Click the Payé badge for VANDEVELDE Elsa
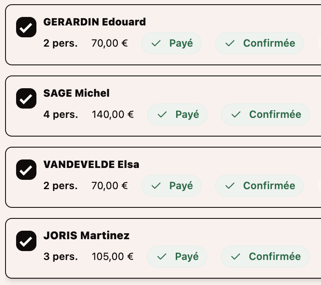Viewport: 321px width, 285px height. pyautogui.click(x=172, y=186)
